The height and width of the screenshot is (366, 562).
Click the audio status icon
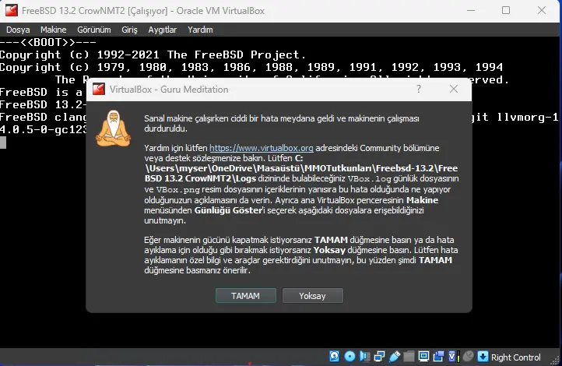(364, 357)
